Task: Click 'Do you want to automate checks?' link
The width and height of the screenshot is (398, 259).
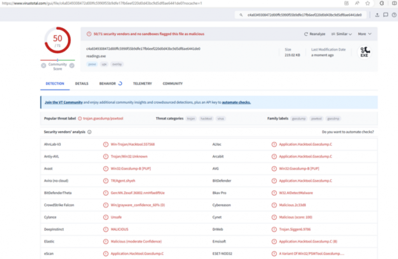Action: tap(348, 132)
